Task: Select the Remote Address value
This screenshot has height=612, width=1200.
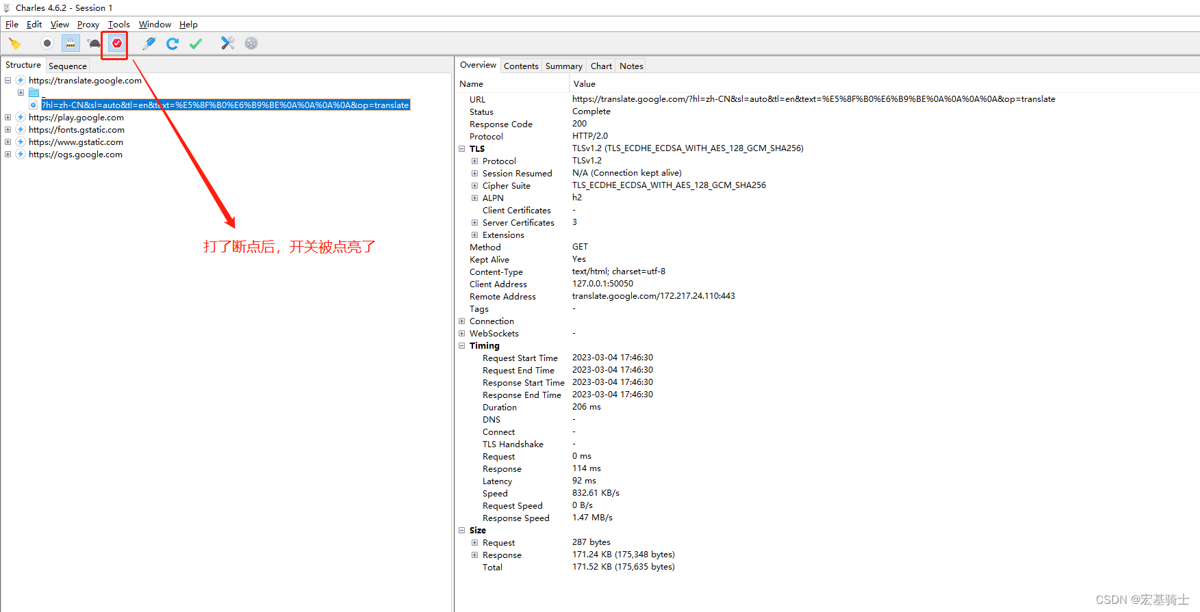Action: 653,296
